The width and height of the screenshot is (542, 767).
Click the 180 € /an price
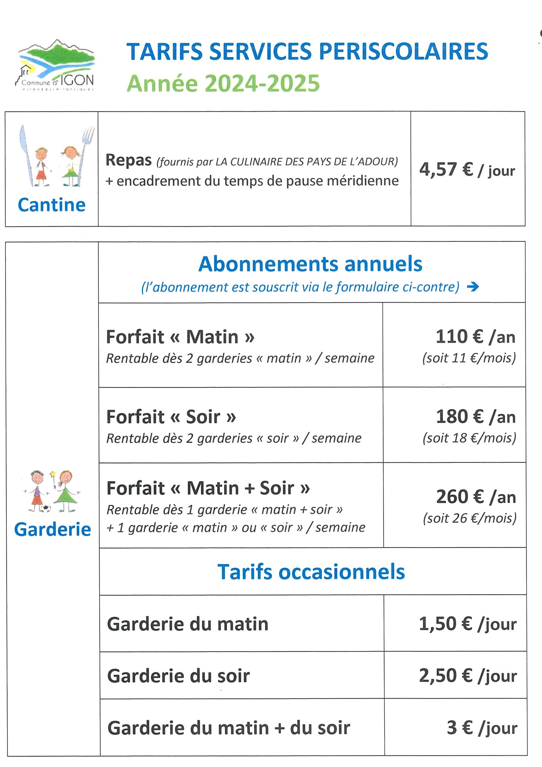[476, 417]
